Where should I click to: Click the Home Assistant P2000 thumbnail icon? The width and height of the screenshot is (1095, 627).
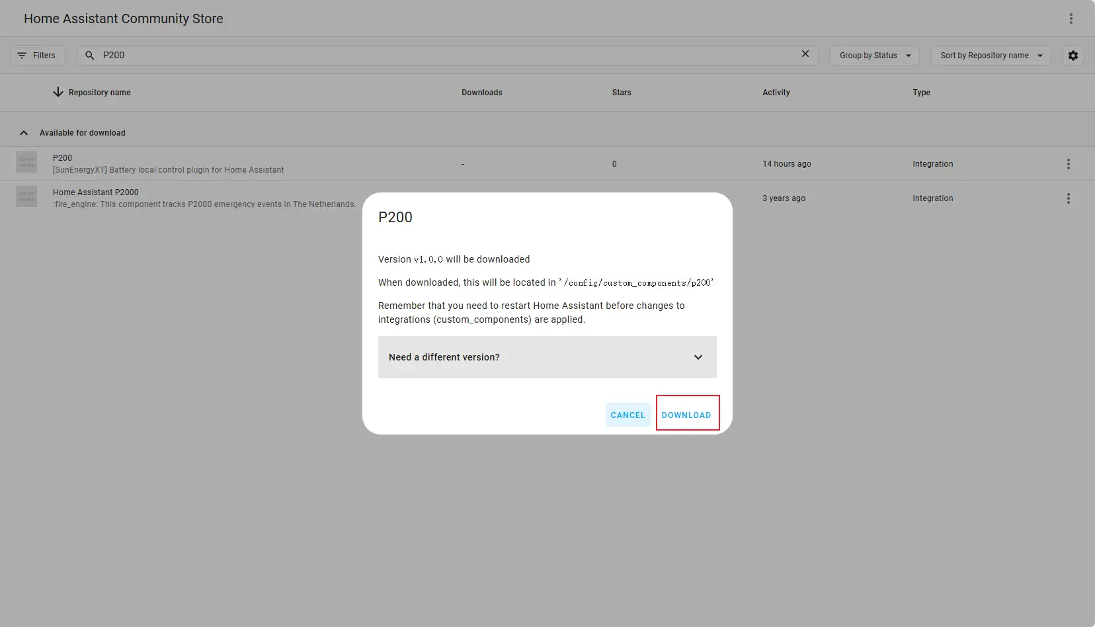[x=26, y=196]
